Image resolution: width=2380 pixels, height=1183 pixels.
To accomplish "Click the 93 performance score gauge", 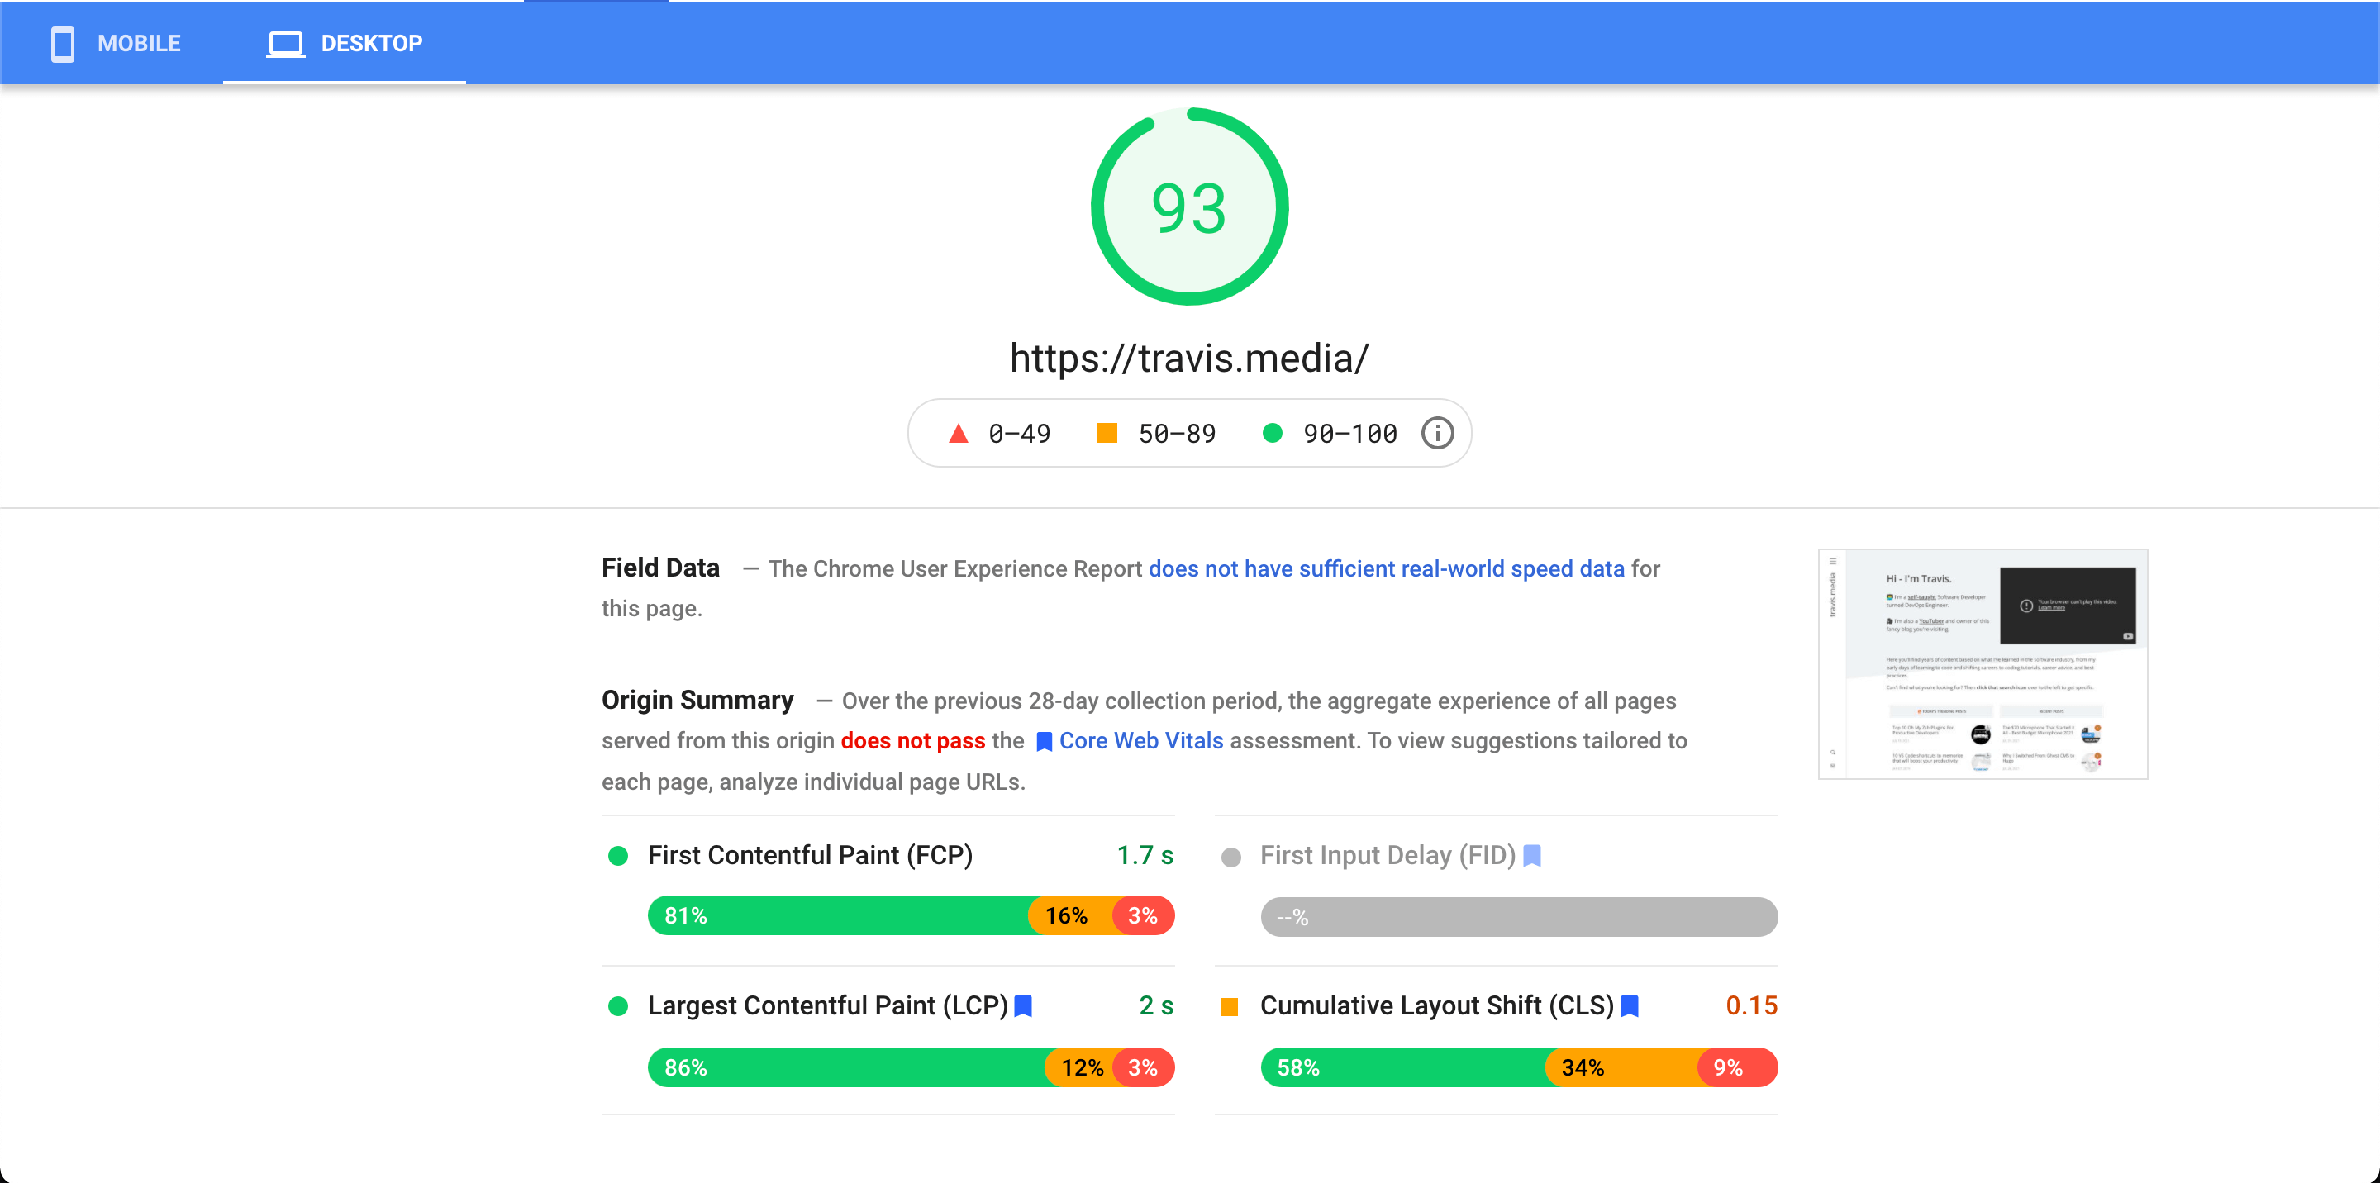I will (x=1189, y=207).
